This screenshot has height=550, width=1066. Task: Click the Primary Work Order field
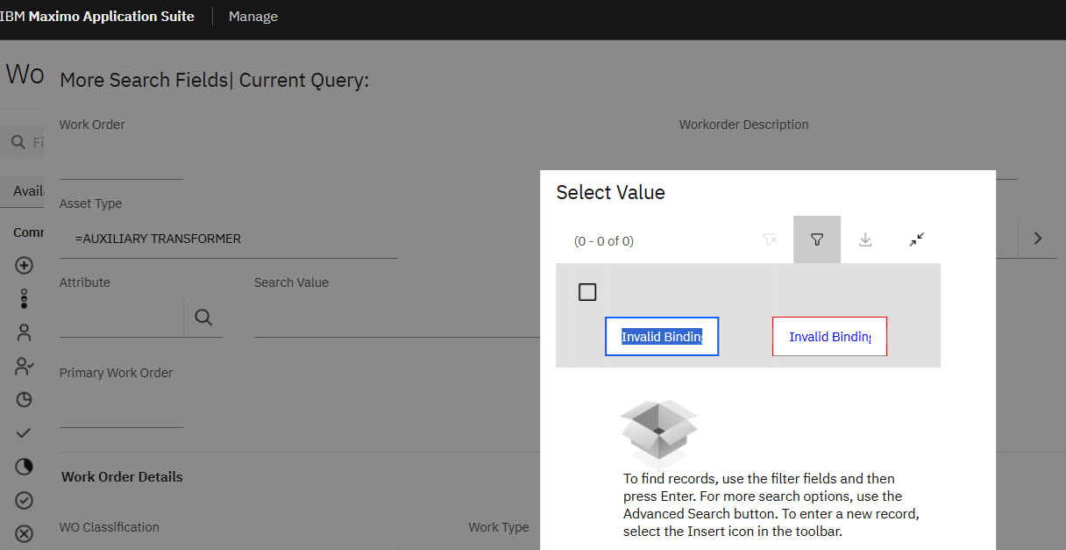[x=121, y=411]
